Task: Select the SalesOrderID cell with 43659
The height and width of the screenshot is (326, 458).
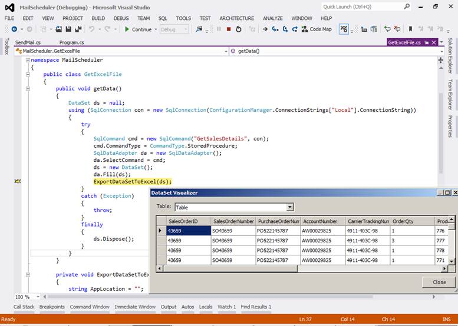Action: tap(187, 231)
